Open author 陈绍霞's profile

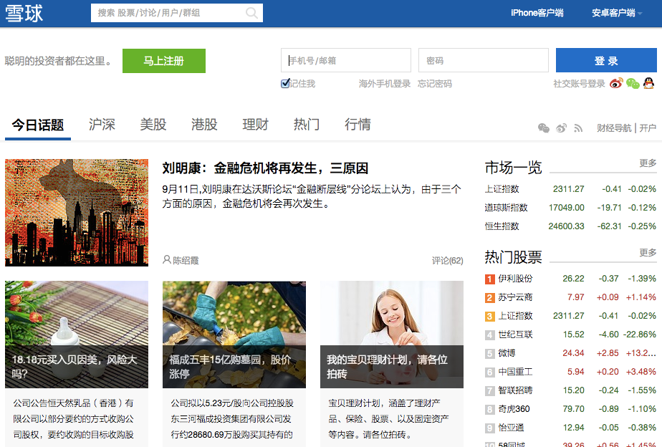(x=186, y=261)
